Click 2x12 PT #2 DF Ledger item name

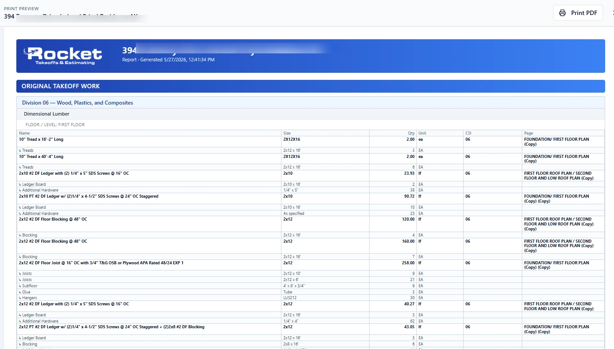point(112,327)
